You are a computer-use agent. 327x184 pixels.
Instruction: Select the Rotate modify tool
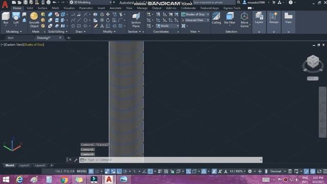[x=108, y=20]
